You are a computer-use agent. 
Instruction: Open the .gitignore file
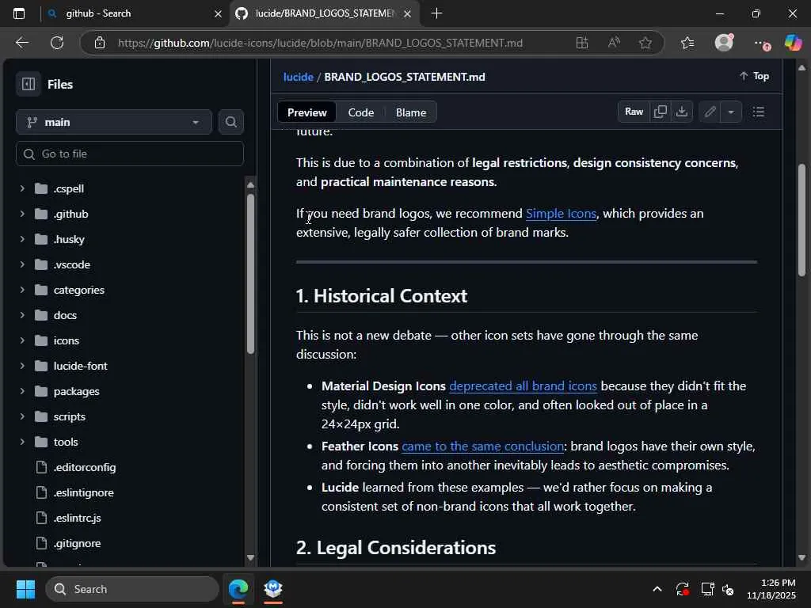pos(77,543)
